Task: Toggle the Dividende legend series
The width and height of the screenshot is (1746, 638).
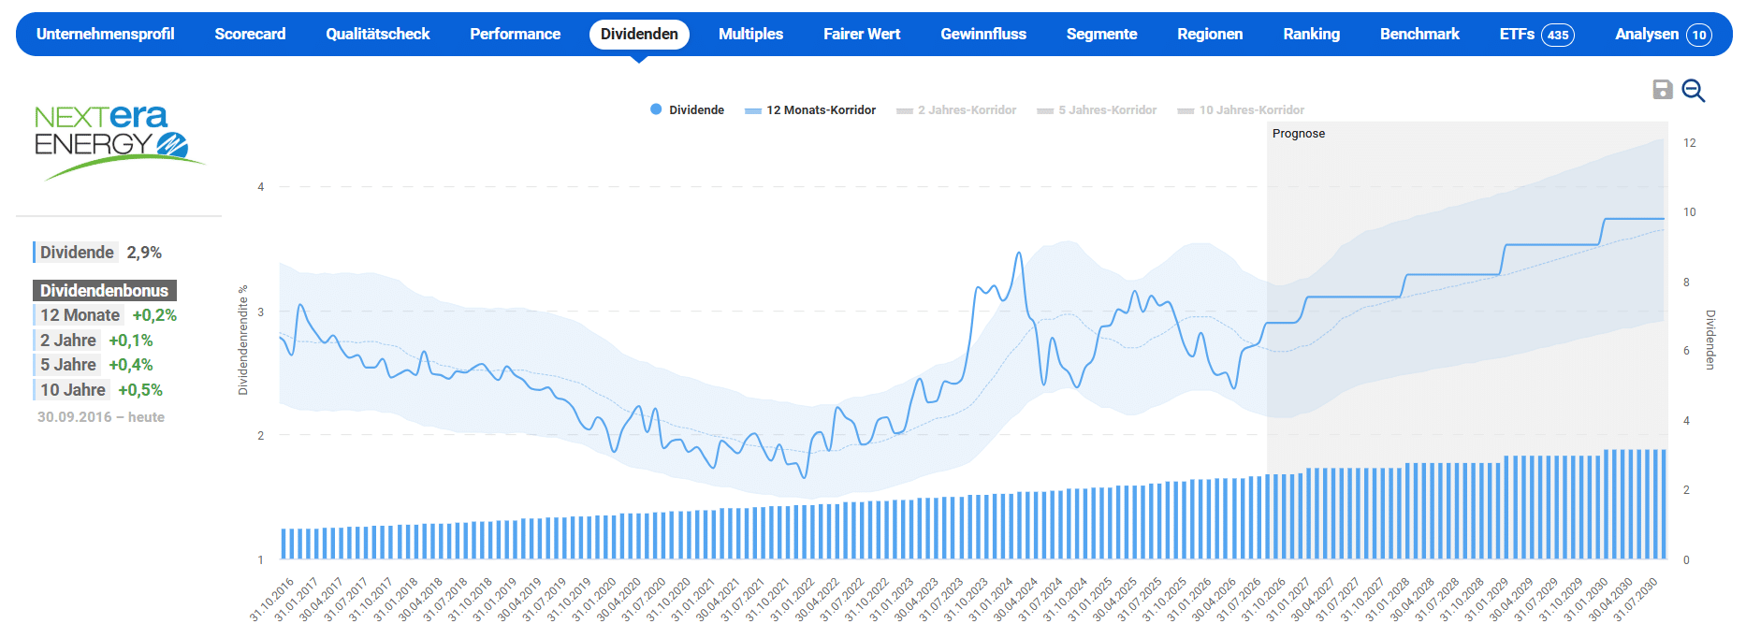Action: (x=688, y=109)
